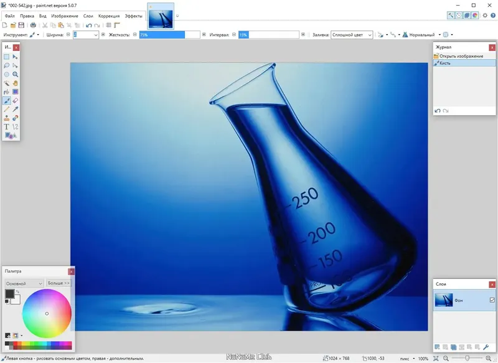Screen dimensions: 498x363
Task: Select the Magic Wand tool
Action: tap(7, 83)
